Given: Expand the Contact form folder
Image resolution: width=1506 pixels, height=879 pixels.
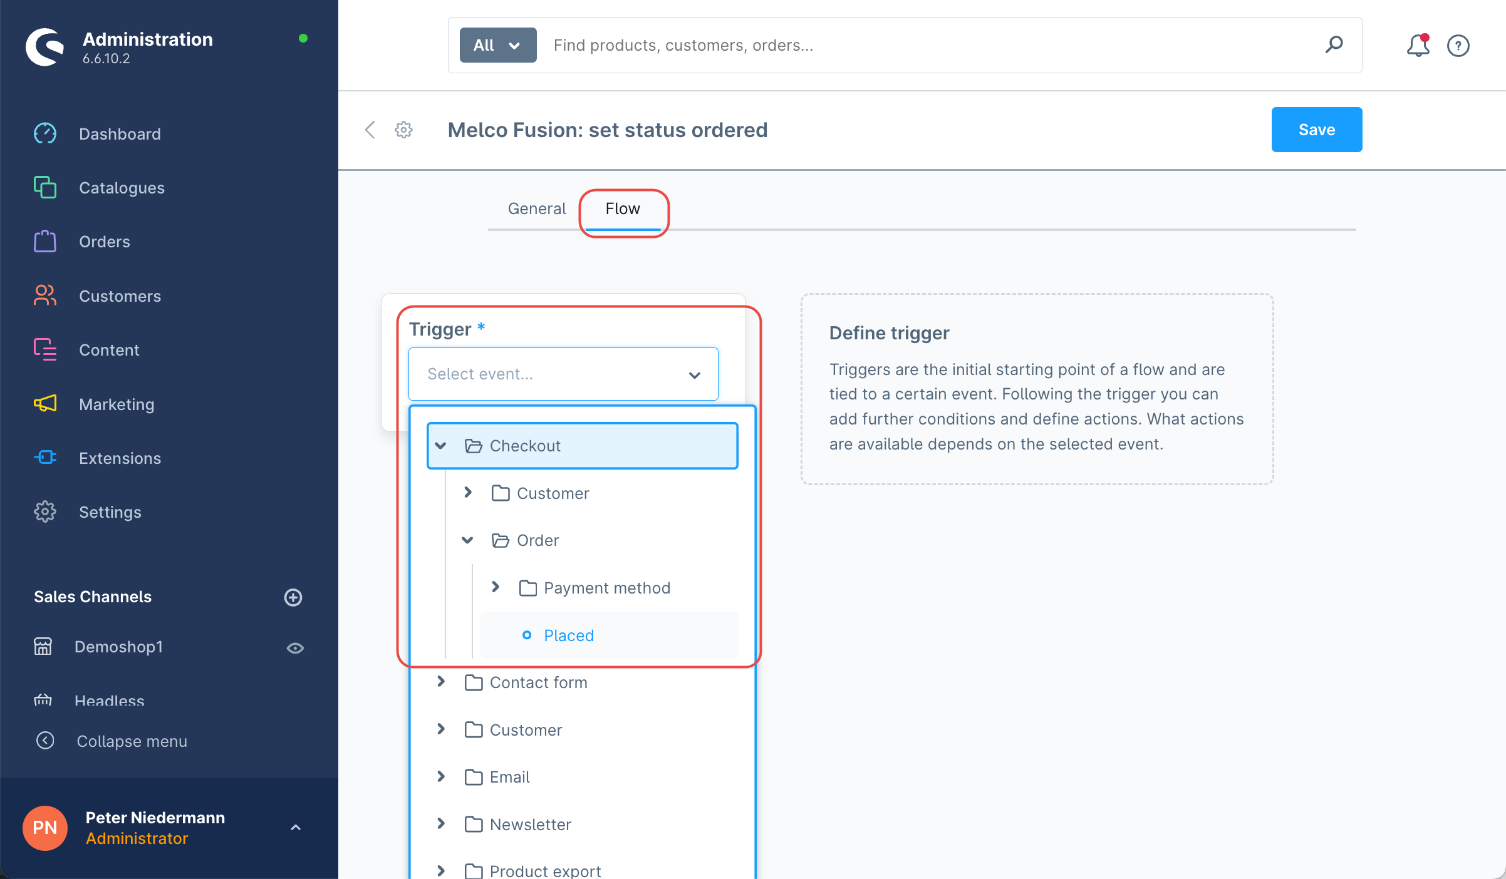Looking at the screenshot, I should coord(441,682).
